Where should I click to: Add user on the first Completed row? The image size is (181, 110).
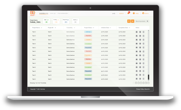[137, 44]
